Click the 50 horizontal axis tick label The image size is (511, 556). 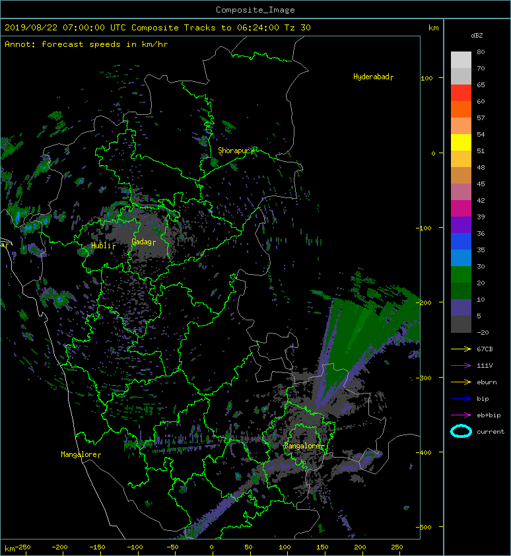pos(248,547)
